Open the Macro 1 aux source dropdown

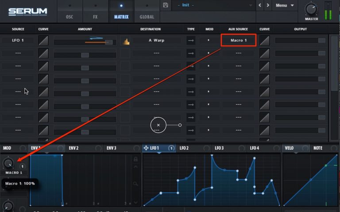238,41
